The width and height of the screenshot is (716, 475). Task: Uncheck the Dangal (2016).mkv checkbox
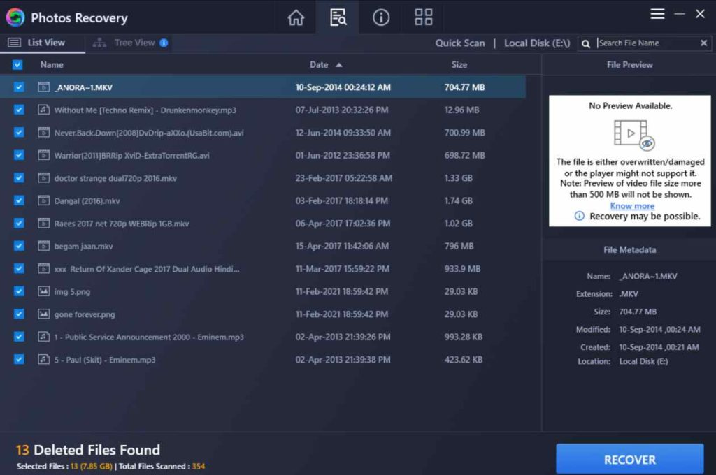click(x=19, y=200)
